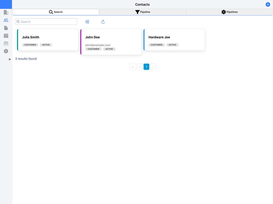Open the documents file icon in sidebar
This screenshot has width=273, height=204.
(x=6, y=28)
